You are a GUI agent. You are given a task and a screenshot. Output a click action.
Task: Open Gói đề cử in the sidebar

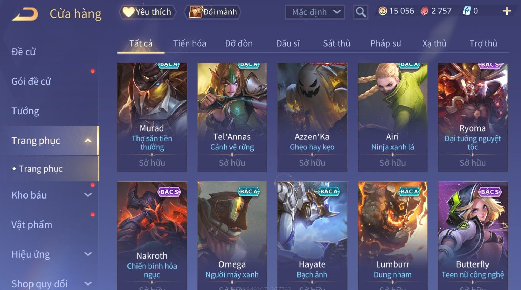coord(31,81)
